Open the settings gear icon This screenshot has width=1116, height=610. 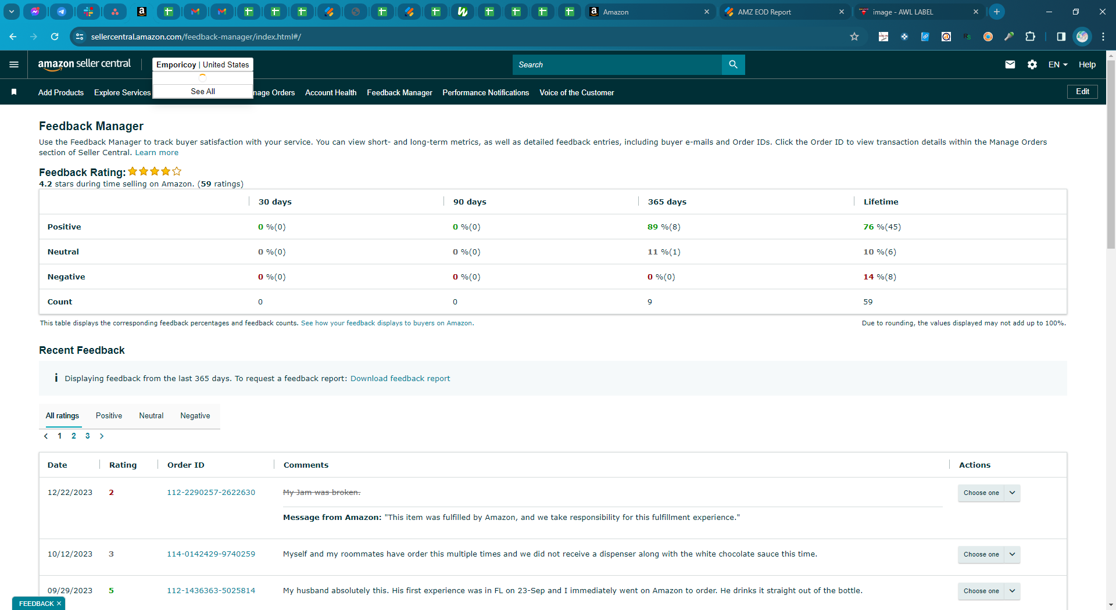coord(1032,64)
